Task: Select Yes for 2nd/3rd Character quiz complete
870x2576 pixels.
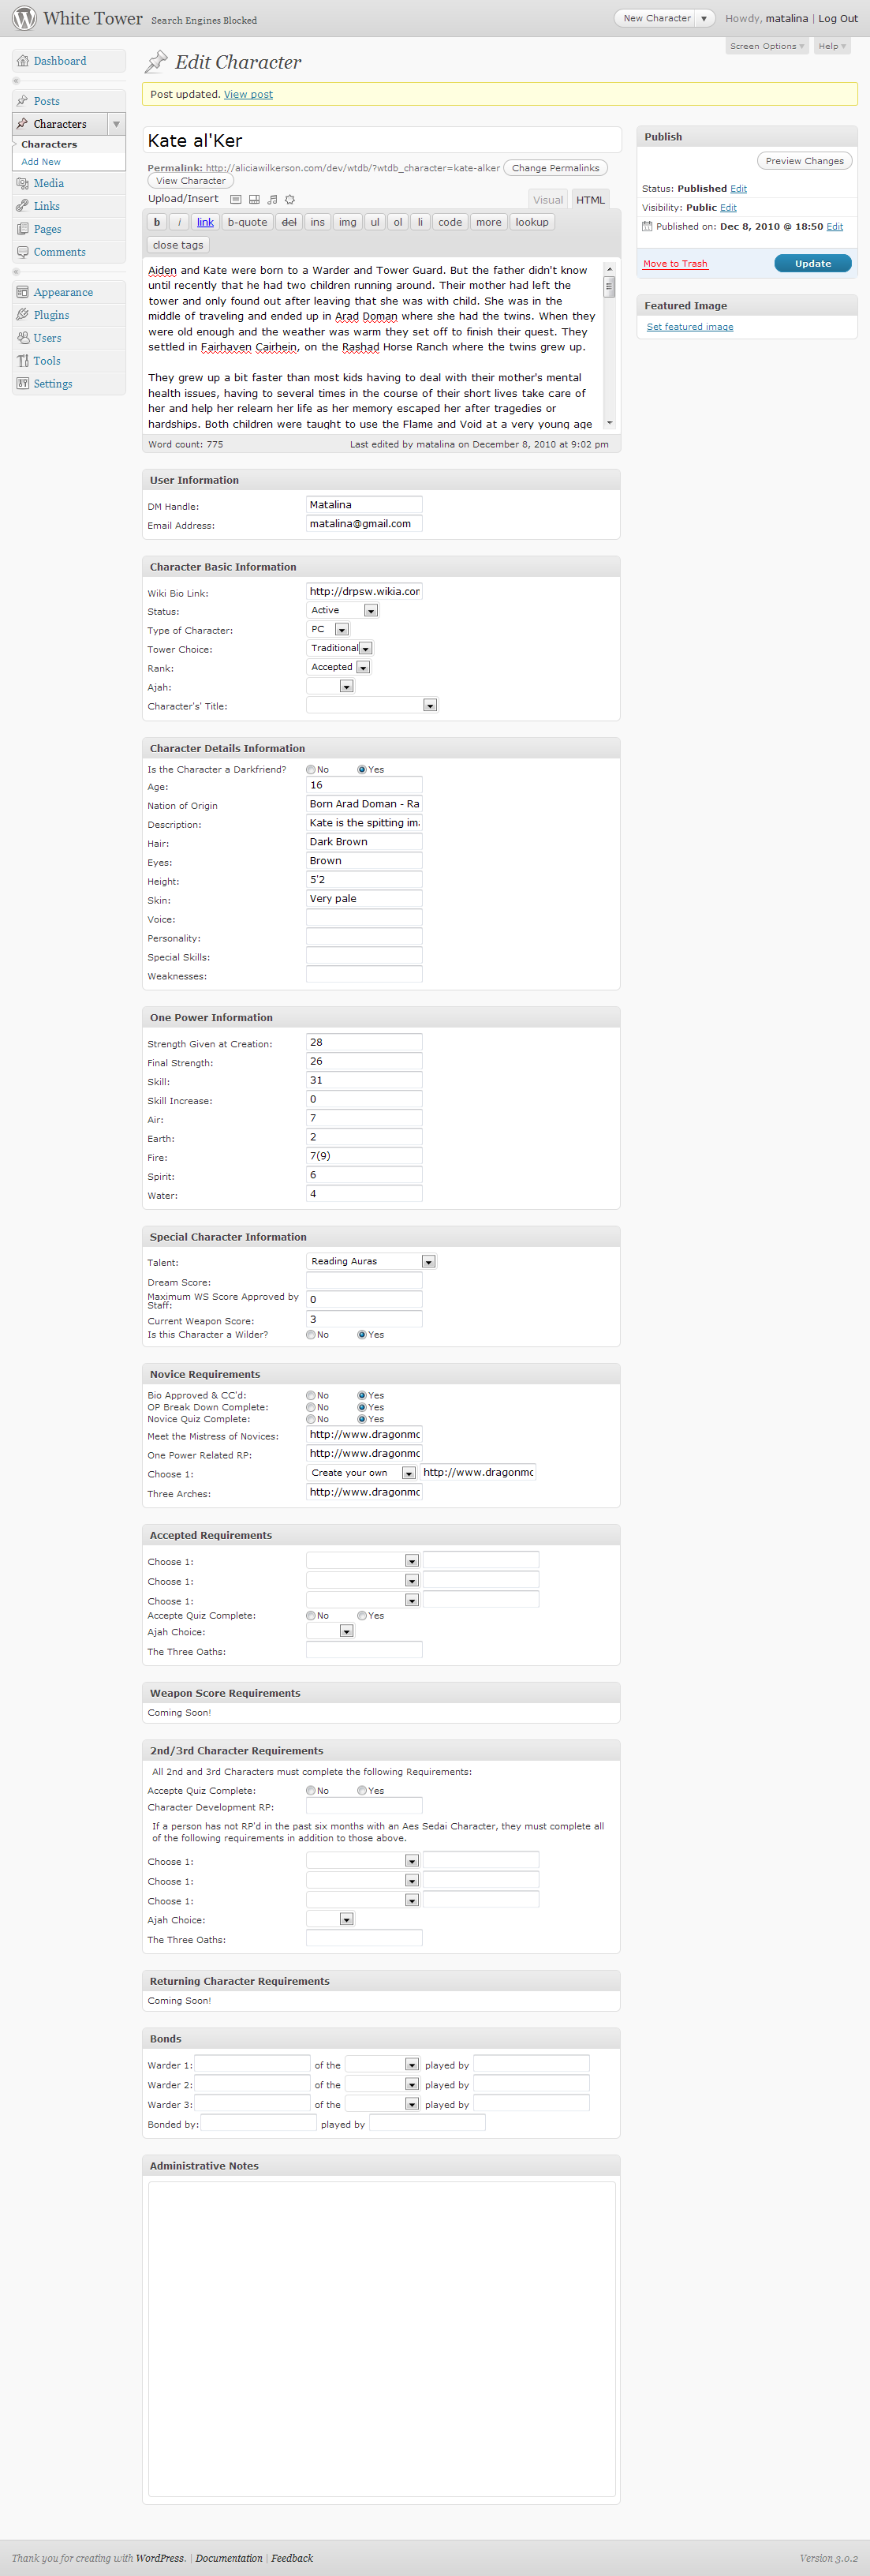Action: [361, 1790]
